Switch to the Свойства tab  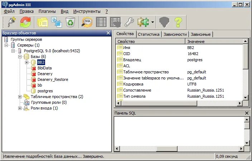click(125, 34)
